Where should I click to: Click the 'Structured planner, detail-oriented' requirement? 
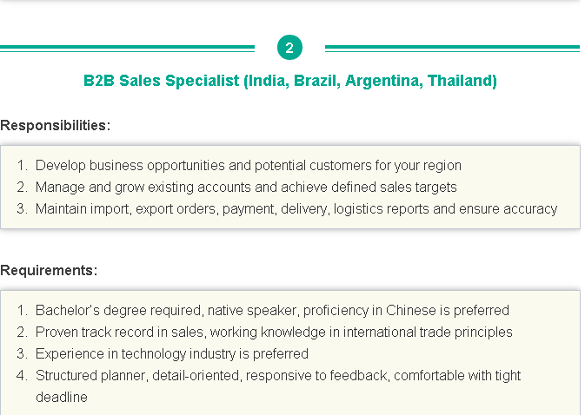[x=278, y=386]
